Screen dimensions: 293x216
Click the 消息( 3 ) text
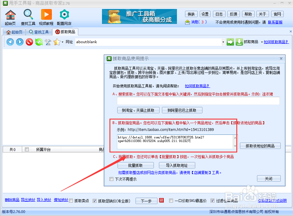pos(199,22)
